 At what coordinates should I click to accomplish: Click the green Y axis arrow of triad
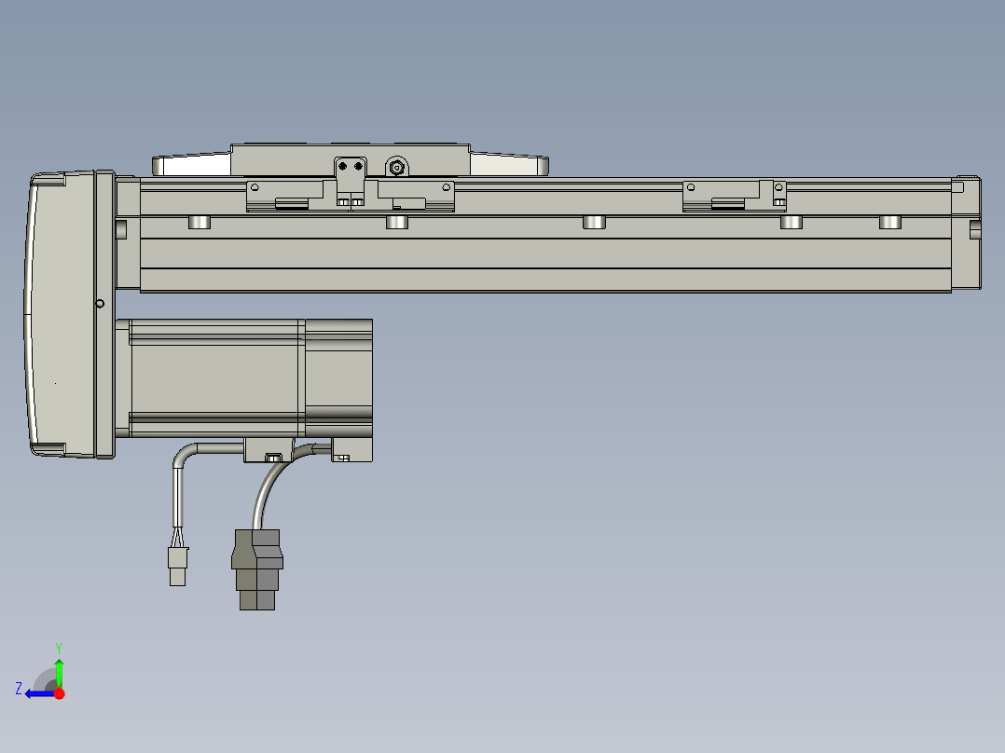pos(59,673)
